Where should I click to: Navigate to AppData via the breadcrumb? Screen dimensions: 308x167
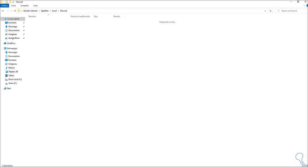45,11
